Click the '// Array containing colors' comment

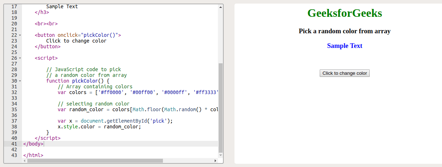tap(95, 87)
